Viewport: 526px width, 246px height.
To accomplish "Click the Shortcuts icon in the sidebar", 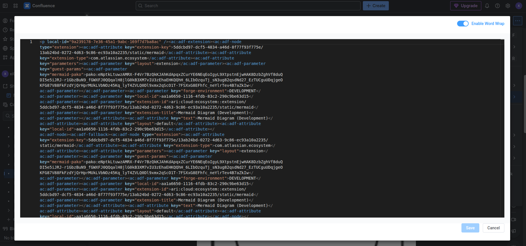I will [x=5, y=86].
